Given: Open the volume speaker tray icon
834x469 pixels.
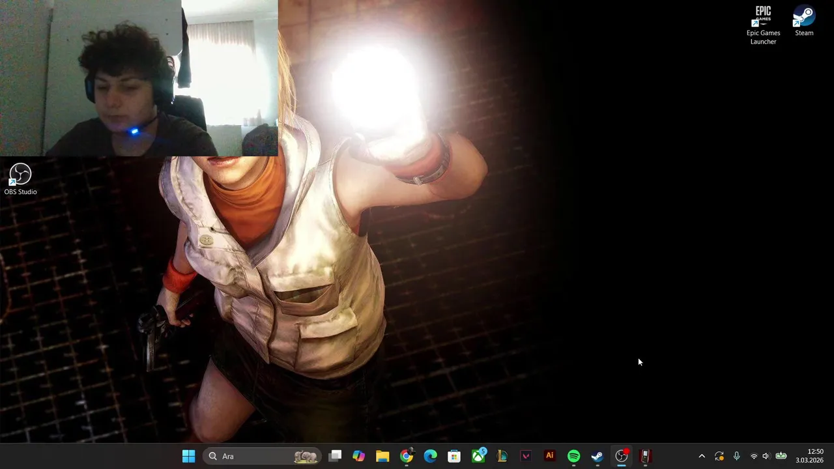Looking at the screenshot, I should pyautogui.click(x=766, y=456).
